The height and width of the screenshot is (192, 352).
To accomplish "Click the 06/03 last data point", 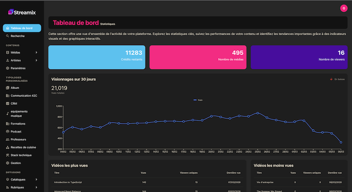I will tap(341, 142).
